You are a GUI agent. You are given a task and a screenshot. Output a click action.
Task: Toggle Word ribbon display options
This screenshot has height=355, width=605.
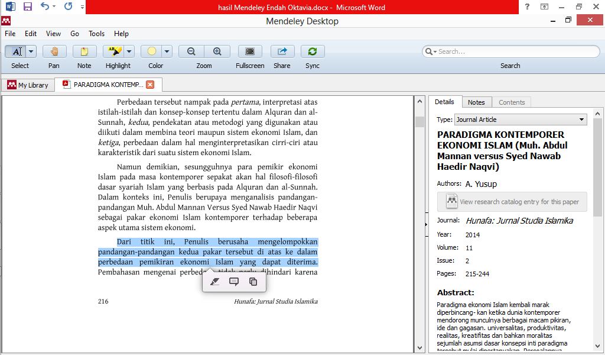pyautogui.click(x=544, y=7)
